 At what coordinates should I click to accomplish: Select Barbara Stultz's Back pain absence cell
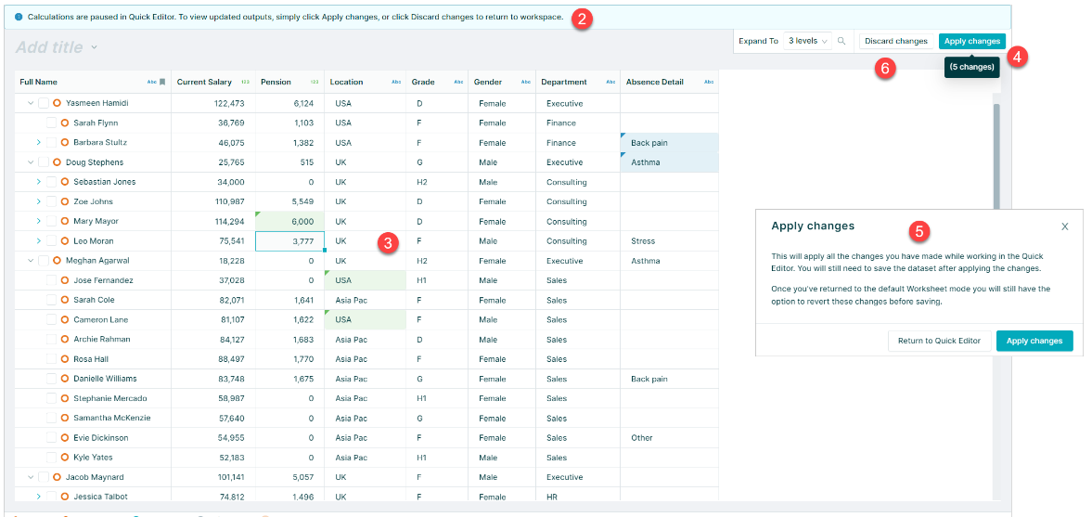pos(669,142)
